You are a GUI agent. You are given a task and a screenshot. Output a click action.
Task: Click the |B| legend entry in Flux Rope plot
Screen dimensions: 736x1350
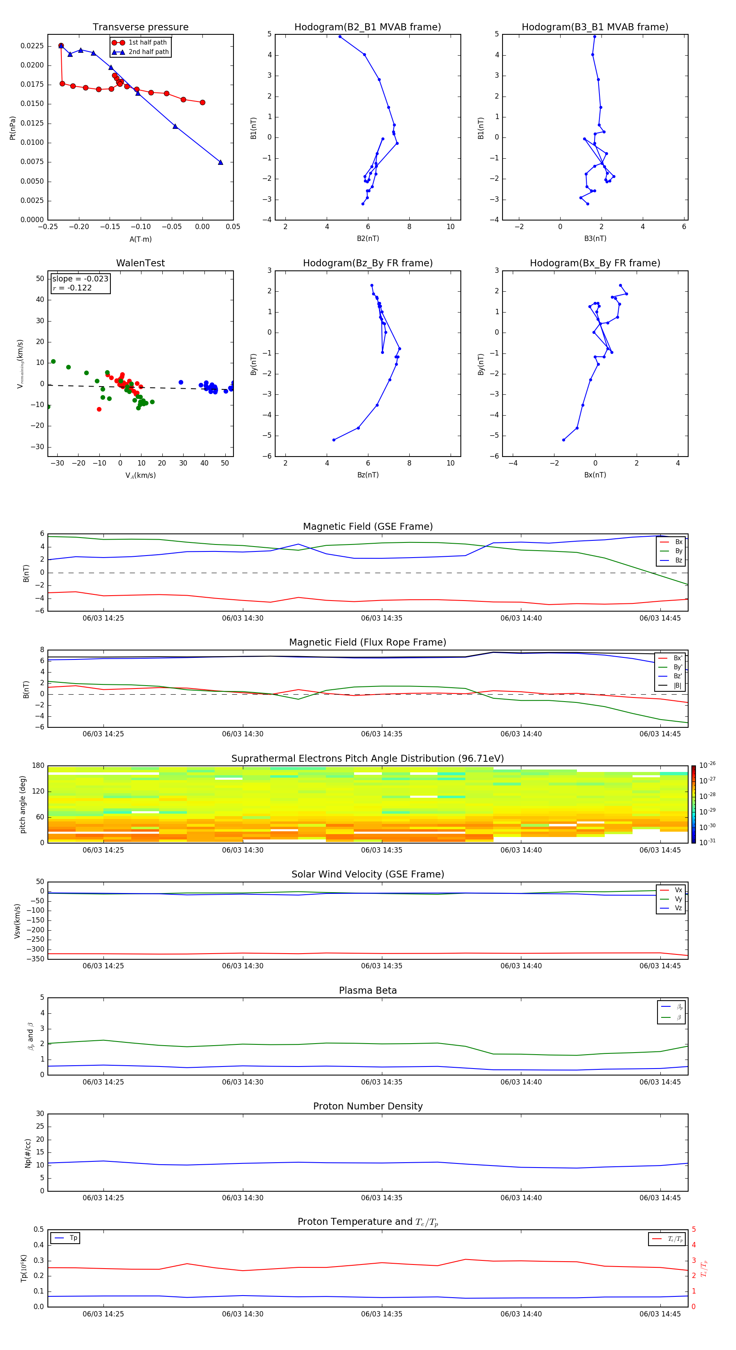(671, 686)
